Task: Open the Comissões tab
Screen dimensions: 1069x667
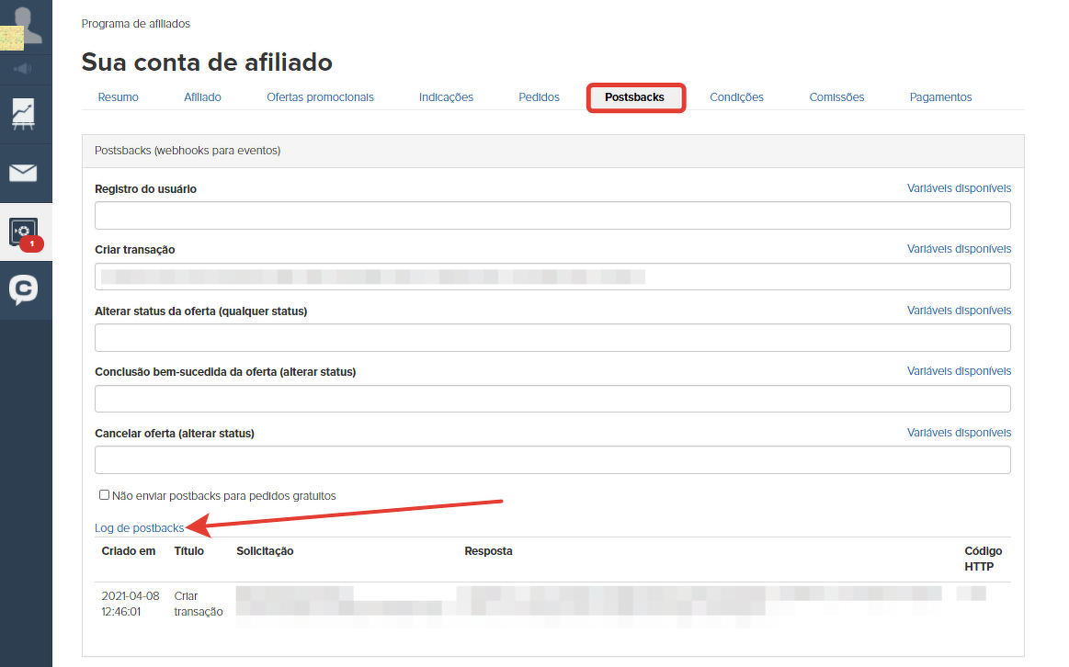Action: (836, 97)
